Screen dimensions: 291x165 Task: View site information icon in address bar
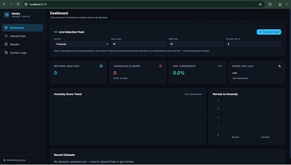tap(26, 4)
